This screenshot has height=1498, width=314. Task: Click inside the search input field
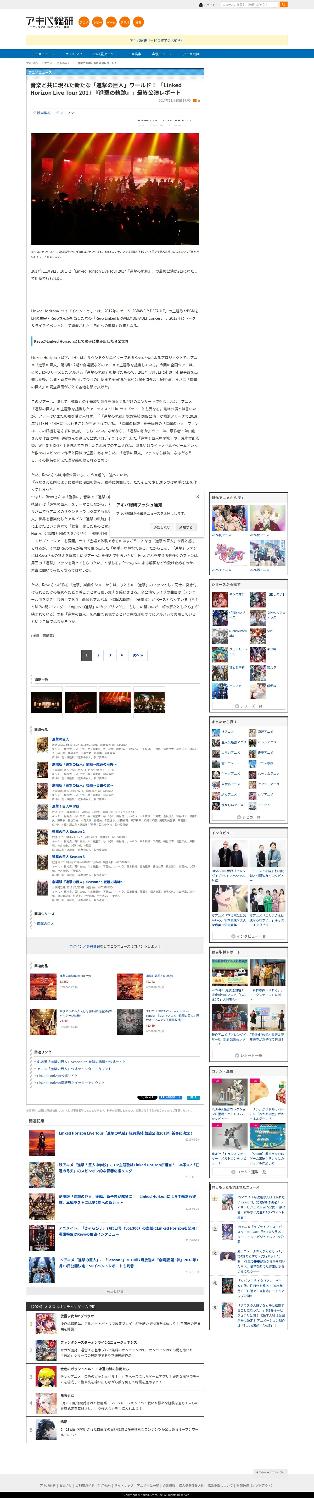[249, 5]
